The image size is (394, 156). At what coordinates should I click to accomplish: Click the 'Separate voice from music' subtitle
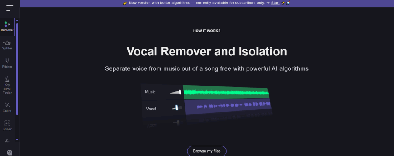[207, 69]
